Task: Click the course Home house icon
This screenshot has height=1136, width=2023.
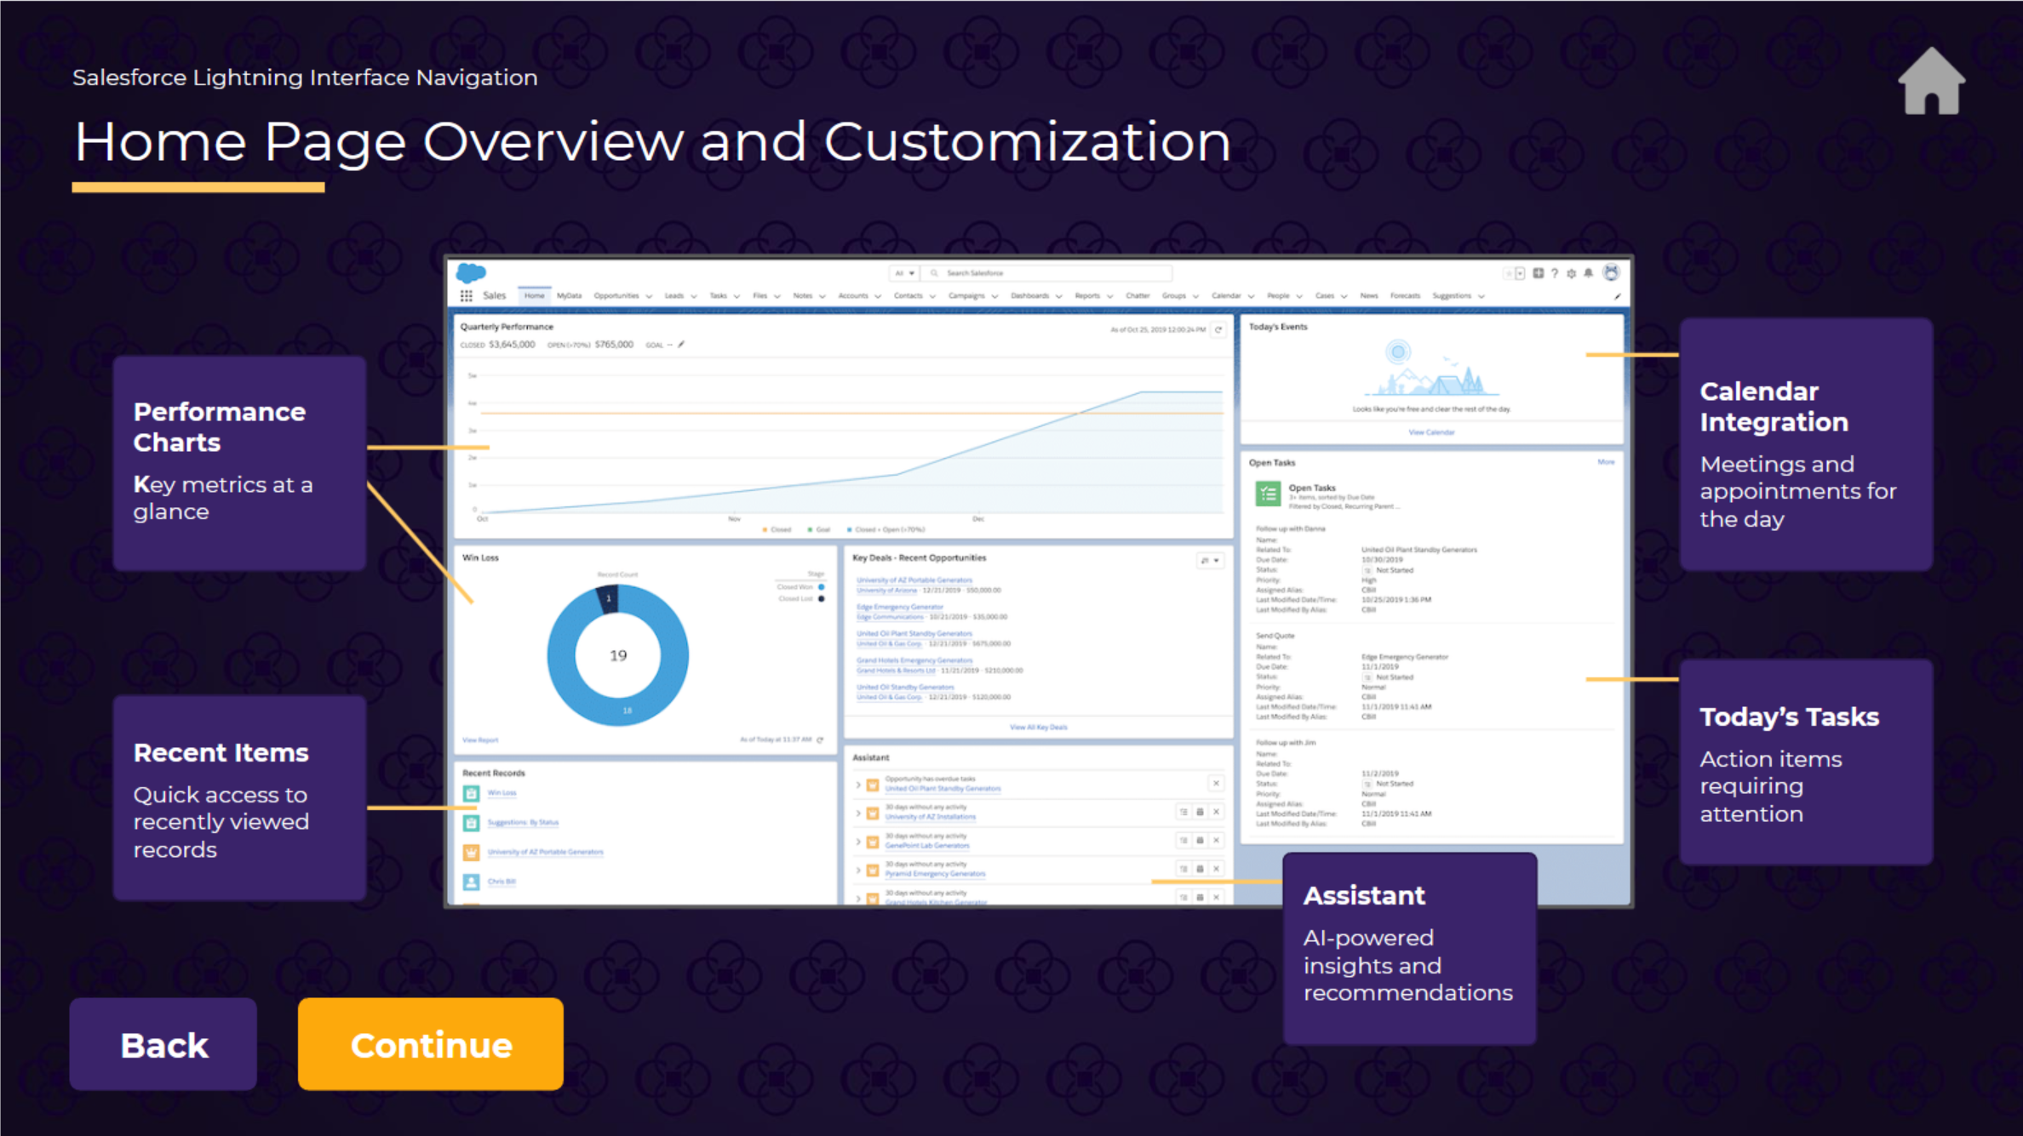Action: tap(1931, 81)
